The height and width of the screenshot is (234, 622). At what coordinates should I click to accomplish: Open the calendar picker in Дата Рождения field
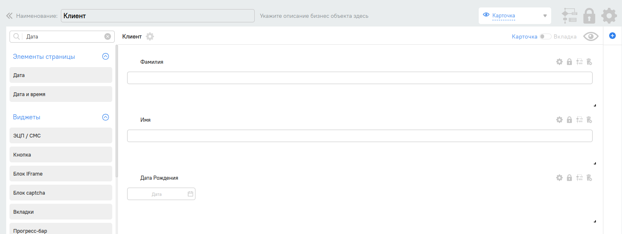tap(190, 194)
